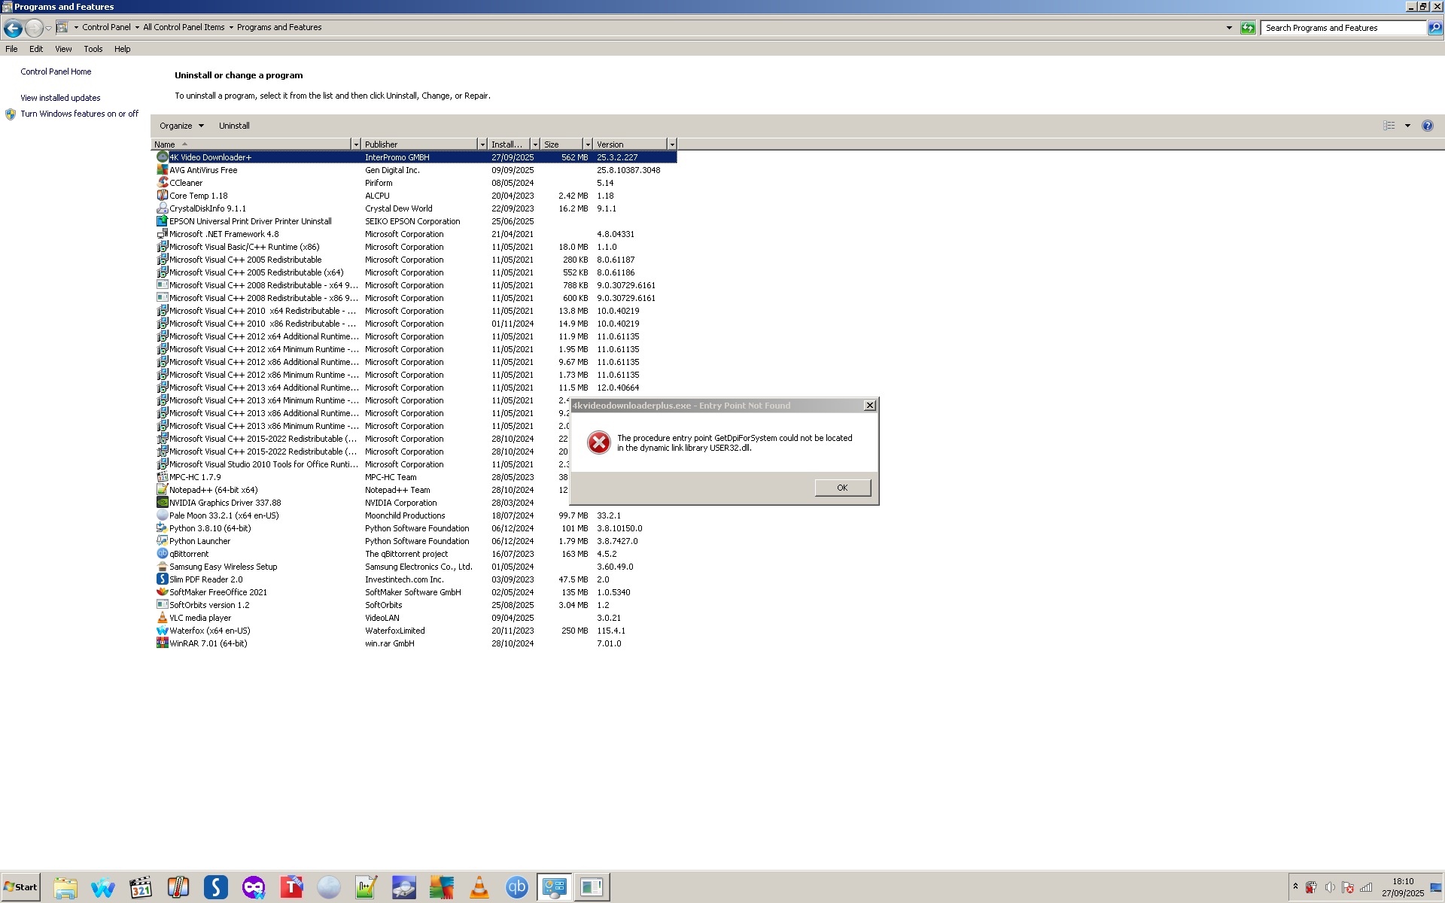Viewport: 1445px width, 903px height.
Task: Click the Search Programs and Features field
Action: tap(1342, 28)
